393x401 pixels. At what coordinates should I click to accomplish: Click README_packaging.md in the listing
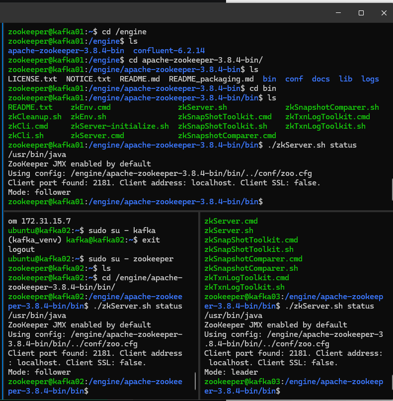211,79
